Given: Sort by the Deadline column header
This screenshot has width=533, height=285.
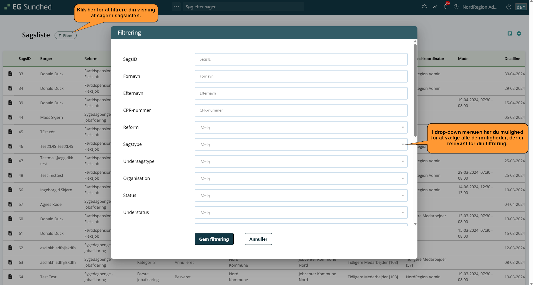Looking at the screenshot, I should pyautogui.click(x=512, y=59).
